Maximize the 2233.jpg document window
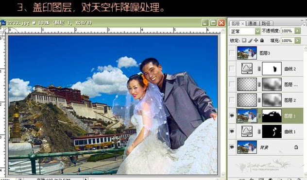 (x=213, y=23)
